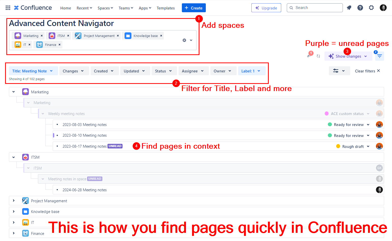392x241 pixels.
Task: Collapse the ITSM space row
Action: point(13,157)
